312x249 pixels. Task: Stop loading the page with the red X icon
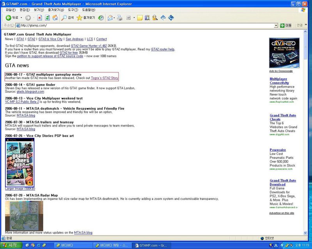[x=39, y=18]
